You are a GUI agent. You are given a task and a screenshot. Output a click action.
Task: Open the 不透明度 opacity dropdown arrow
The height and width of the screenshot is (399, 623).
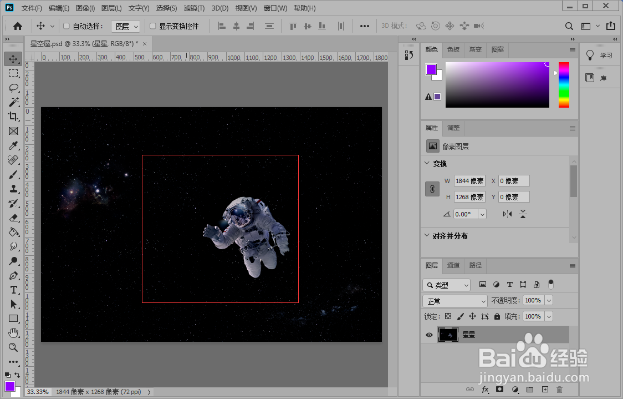click(x=549, y=300)
